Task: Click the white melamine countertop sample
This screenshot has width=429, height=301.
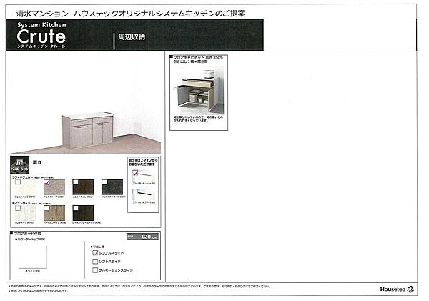Action: 33,256
